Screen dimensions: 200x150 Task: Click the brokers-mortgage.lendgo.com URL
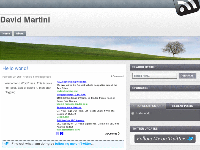coord(72,104)
